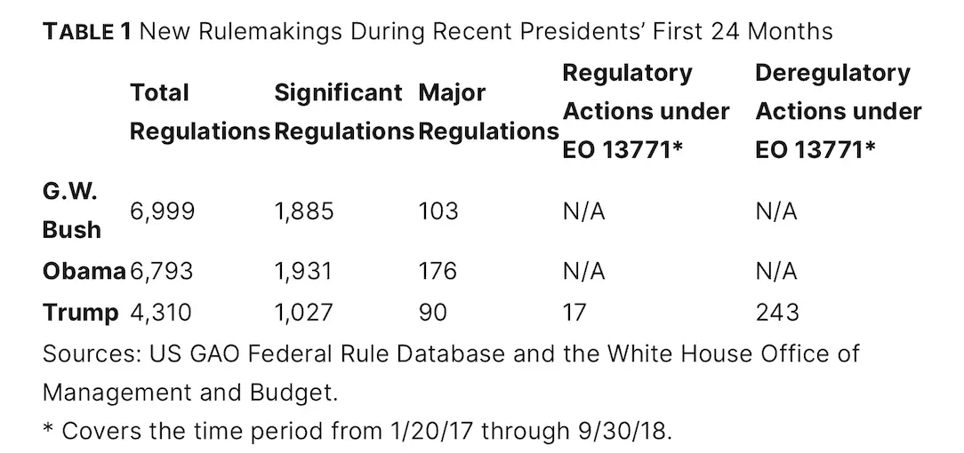Select the Trump row label
This screenshot has width=964, height=453.
[x=80, y=313]
